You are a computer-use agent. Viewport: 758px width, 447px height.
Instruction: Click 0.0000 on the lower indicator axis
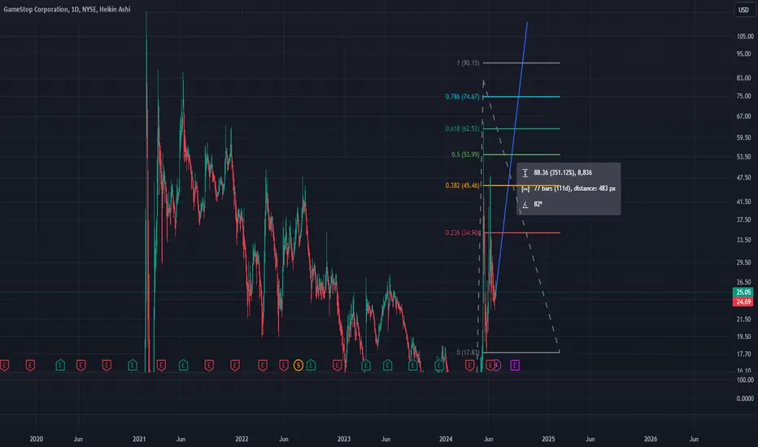[745, 399]
